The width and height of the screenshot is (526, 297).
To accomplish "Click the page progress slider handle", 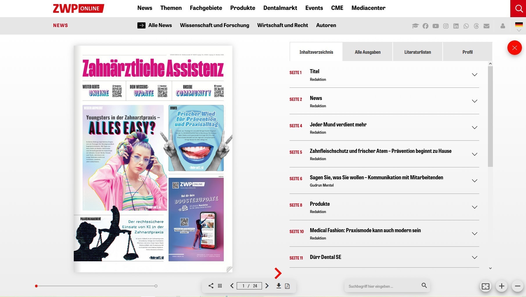I will point(36,286).
